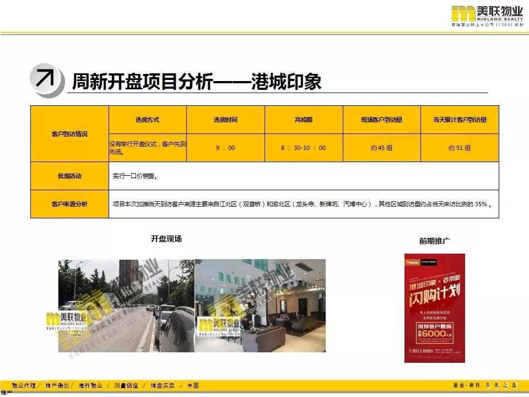Click the 约51组 cell
The width and height of the screenshot is (529, 397).
pos(460,148)
